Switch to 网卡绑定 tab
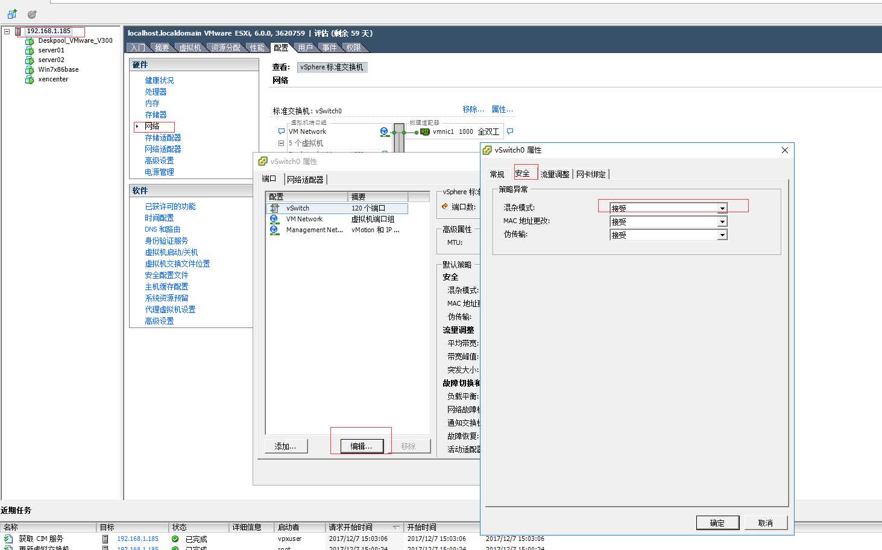This screenshot has height=550, width=882. 591,174
